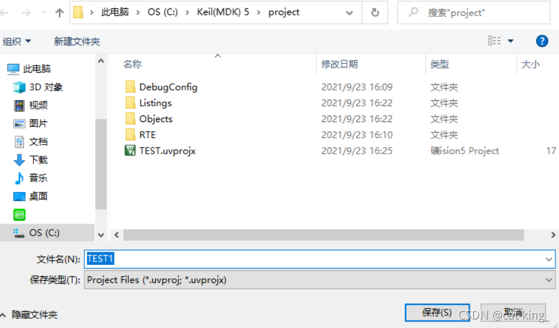Image resolution: width=559 pixels, height=328 pixels.
Task: Click the green iQIYI sidebar icon
Action: point(19,214)
